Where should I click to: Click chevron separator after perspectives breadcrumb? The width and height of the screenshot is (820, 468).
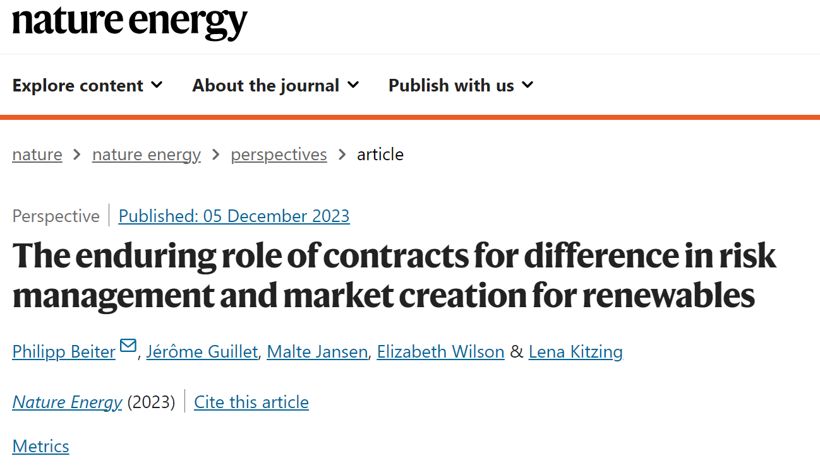point(342,155)
